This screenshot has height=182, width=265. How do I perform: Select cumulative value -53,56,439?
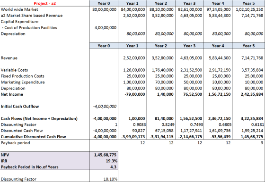221,137
